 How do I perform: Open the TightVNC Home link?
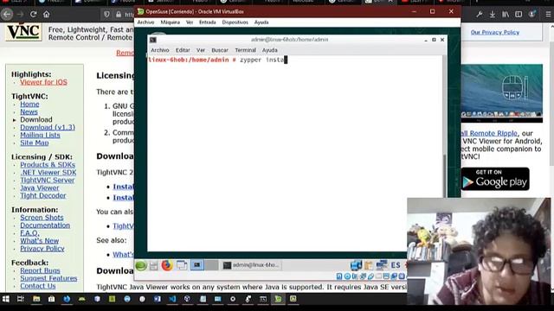[x=29, y=105]
